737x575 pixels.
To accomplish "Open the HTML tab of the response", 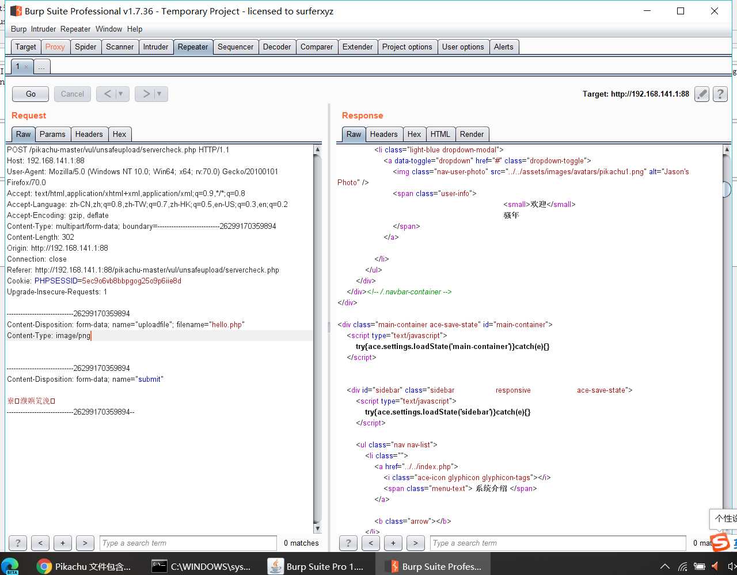I will point(440,134).
